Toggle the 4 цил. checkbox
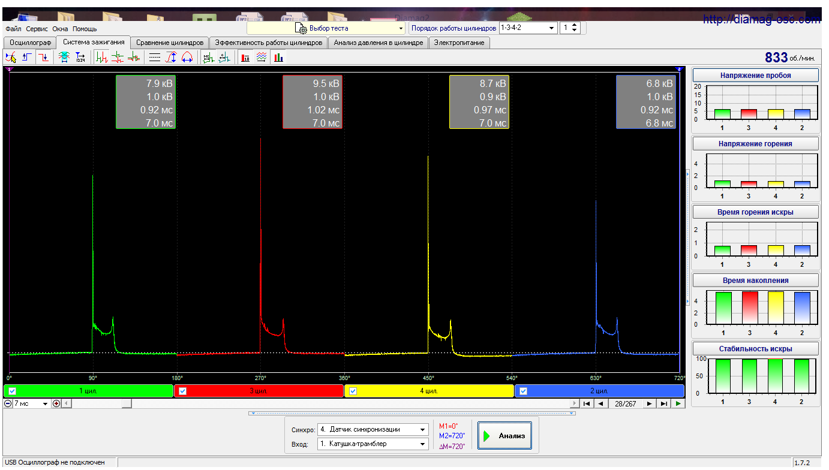 353,391
